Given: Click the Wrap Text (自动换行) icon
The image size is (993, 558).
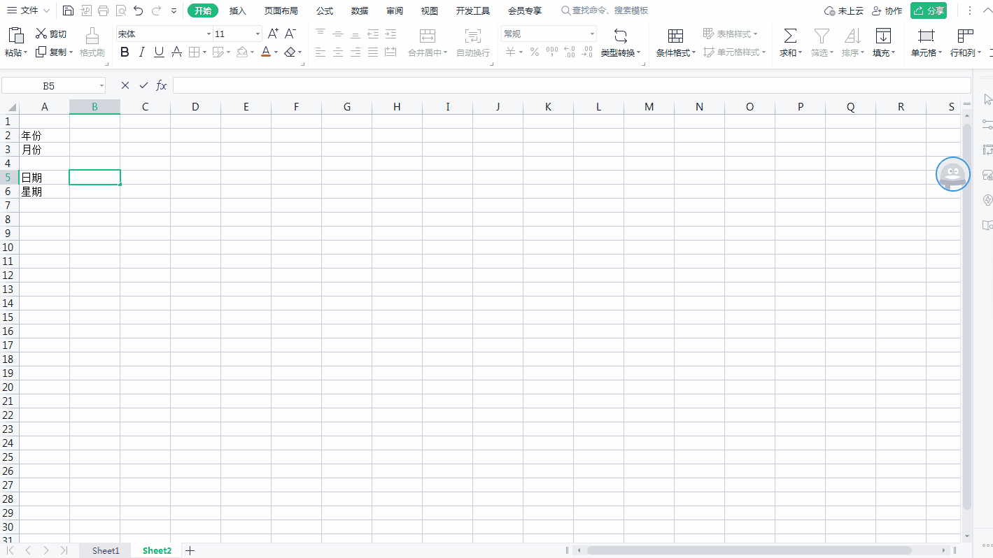Looking at the screenshot, I should (x=473, y=36).
